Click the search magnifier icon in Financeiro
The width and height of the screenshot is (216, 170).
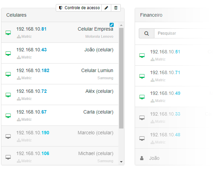[147, 33]
